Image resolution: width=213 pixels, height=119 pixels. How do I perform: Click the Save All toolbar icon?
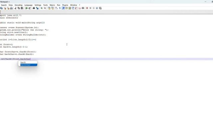pos(1,8)
